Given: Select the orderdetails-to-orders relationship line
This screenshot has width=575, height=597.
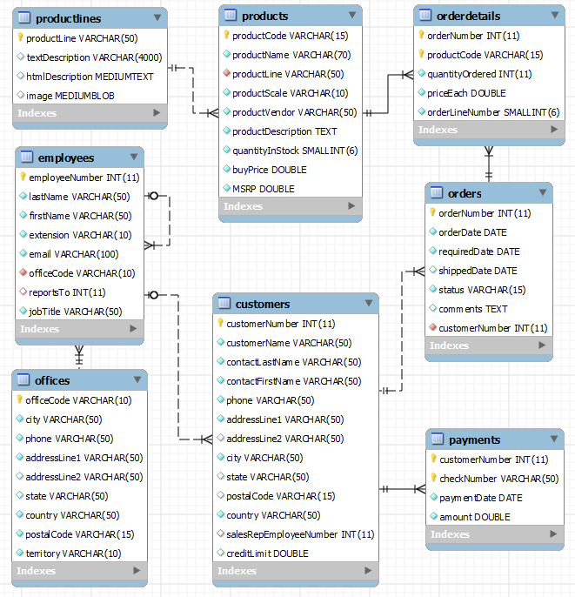Looking at the screenshot, I should click(x=489, y=164).
